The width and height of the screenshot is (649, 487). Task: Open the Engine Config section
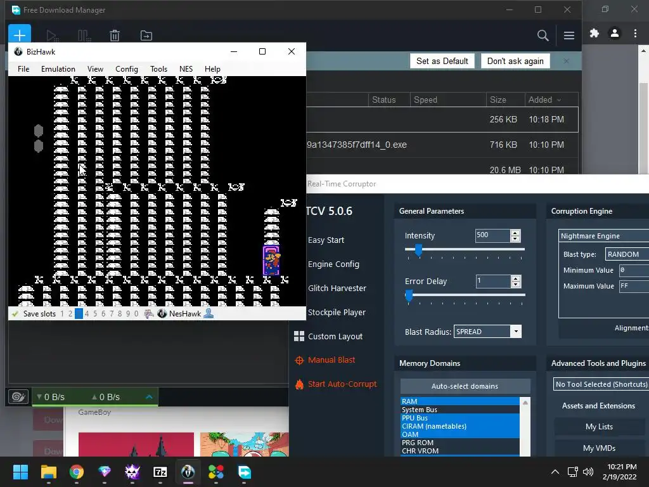(333, 264)
